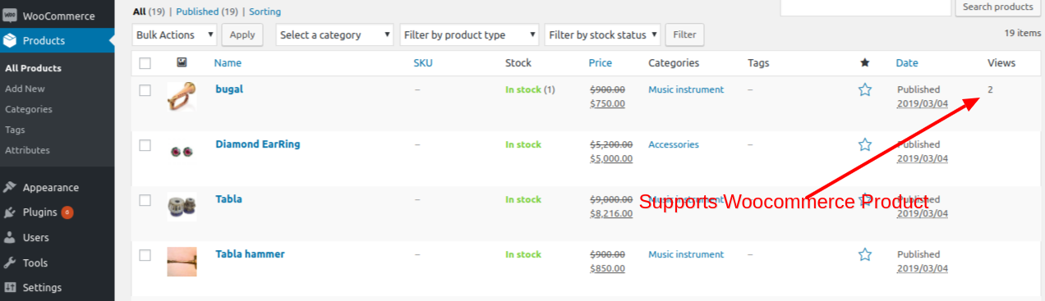Focus the product search input field

(x=865, y=7)
